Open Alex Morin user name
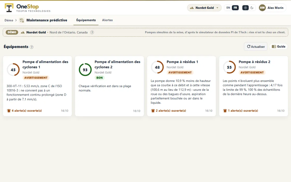The height and width of the screenshot is (182, 291). pyautogui.click(x=275, y=8)
